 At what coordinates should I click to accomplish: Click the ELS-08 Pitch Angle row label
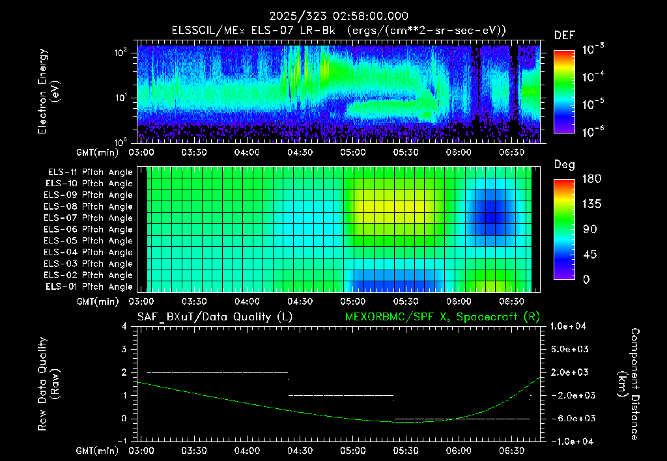click(x=88, y=206)
